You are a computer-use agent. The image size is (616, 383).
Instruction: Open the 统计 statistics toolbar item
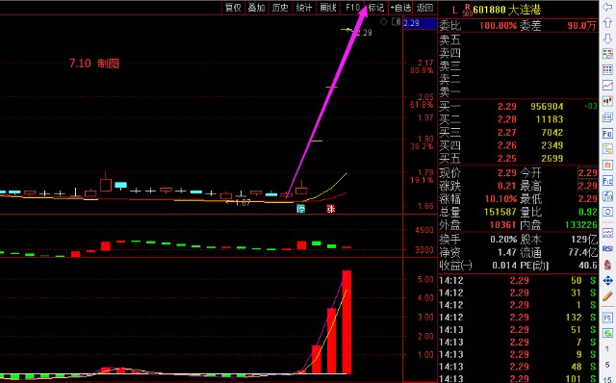tap(304, 8)
